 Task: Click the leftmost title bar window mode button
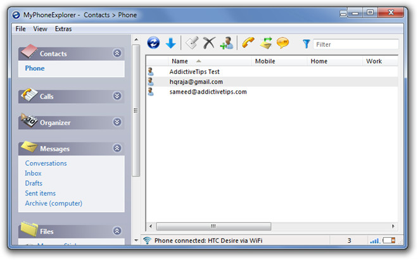coord(343,13)
